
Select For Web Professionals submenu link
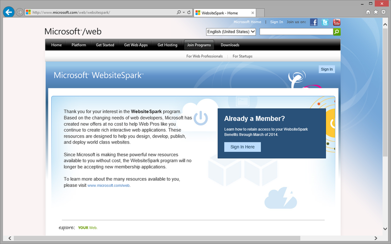[204, 56]
